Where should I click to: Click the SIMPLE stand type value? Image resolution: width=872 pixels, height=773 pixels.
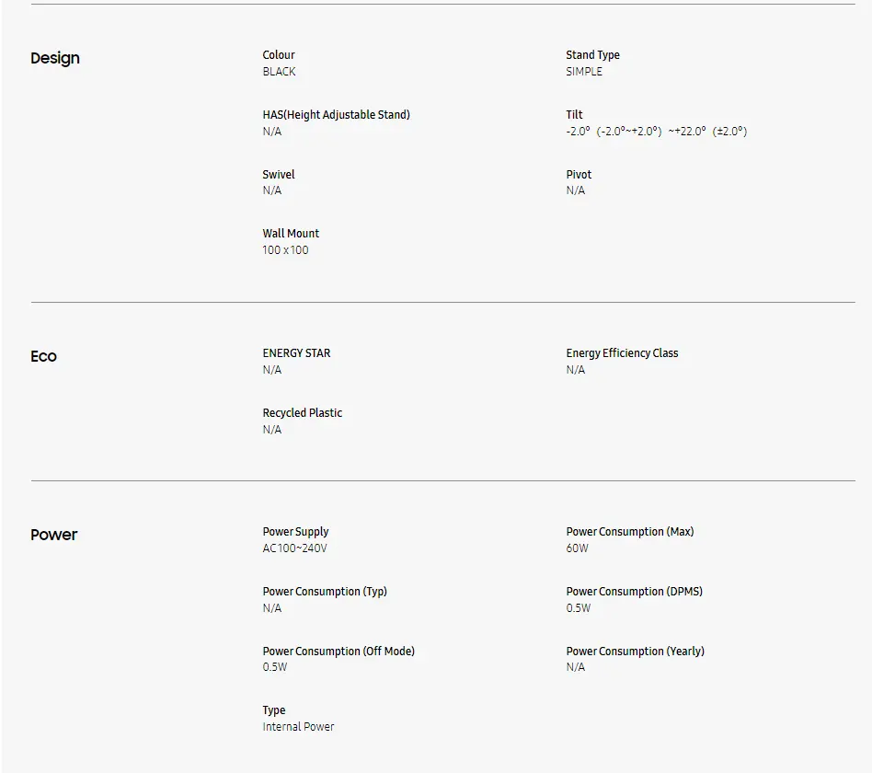pyautogui.click(x=584, y=72)
